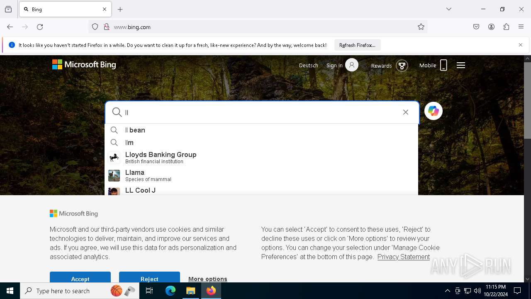Click the Lloyds horse logo thumbnail

tap(114, 158)
